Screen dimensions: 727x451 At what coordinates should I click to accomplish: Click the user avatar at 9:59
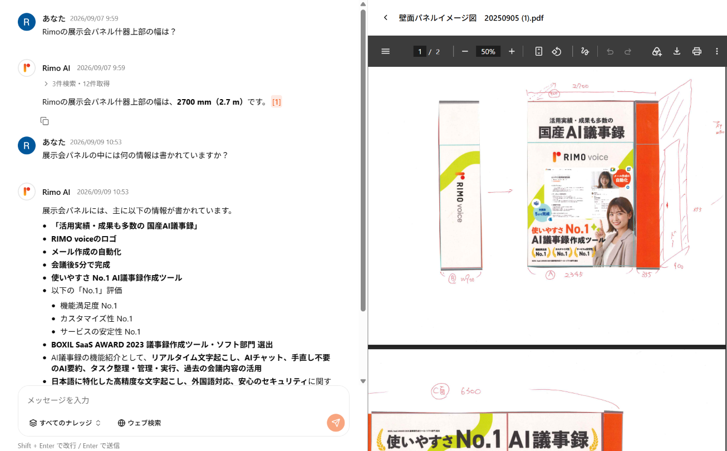(27, 22)
